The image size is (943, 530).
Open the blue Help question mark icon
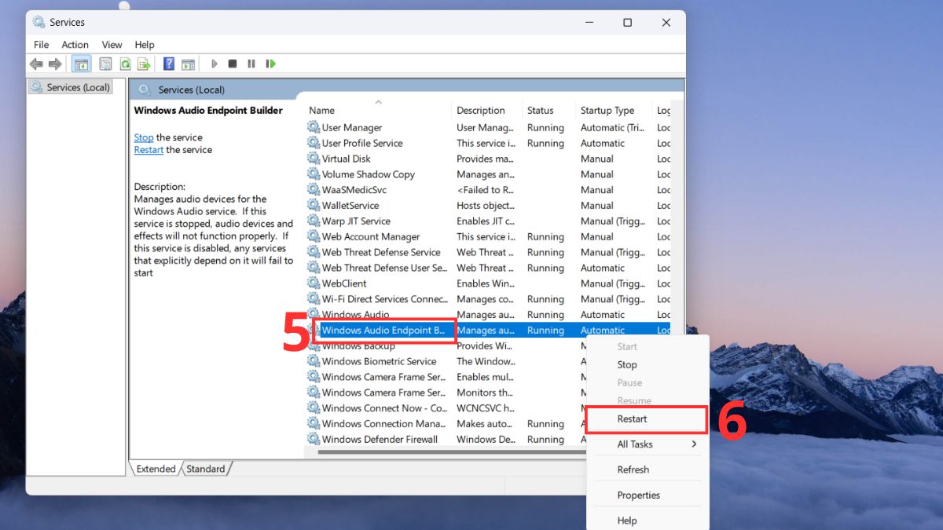[169, 64]
